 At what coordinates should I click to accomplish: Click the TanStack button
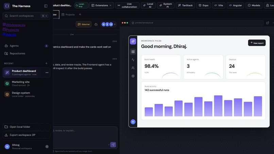click(x=185, y=5)
